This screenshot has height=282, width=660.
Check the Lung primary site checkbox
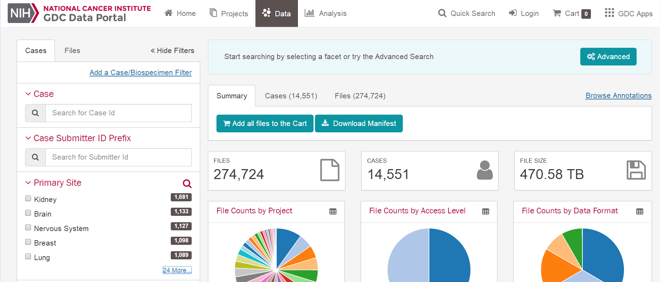[x=28, y=256]
